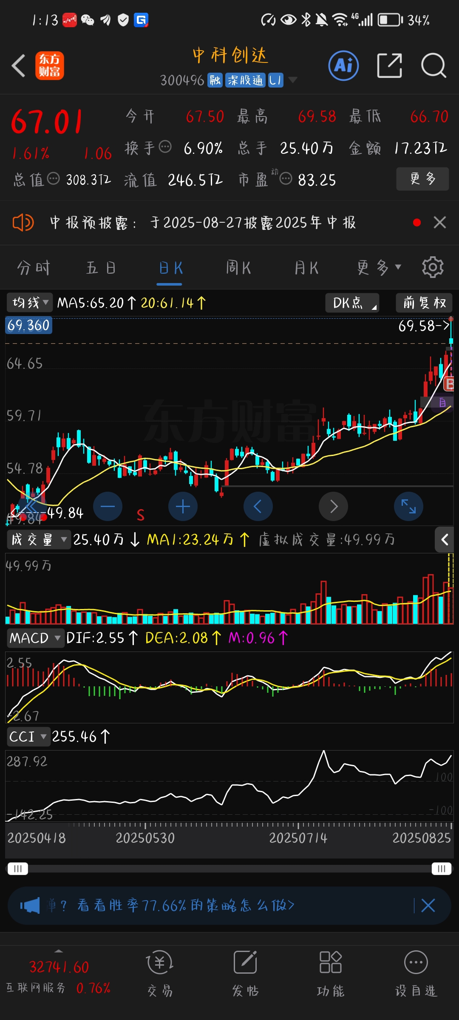
Task: Tap the B buy signal marker
Action: (449, 384)
